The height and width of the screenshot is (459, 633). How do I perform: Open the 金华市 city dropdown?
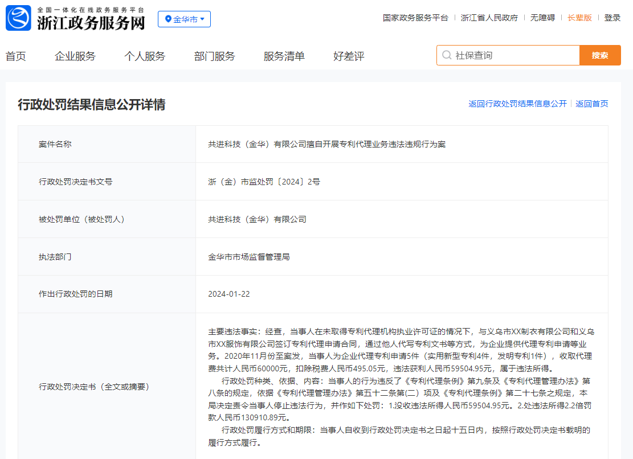(184, 19)
